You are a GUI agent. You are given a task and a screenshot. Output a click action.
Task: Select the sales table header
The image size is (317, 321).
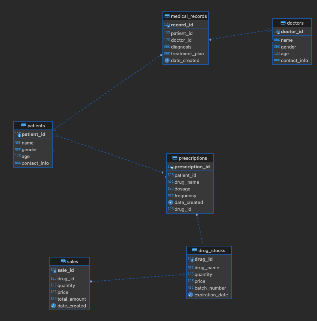tap(70, 261)
